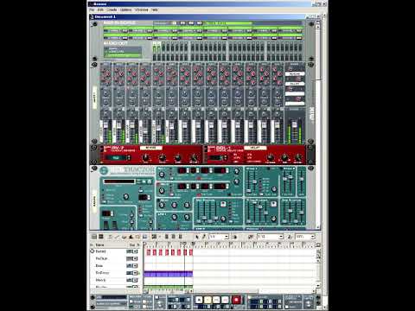The width and height of the screenshot is (415, 311).
Task: Toggle the Snap to Grid icon
Action: coord(234,237)
